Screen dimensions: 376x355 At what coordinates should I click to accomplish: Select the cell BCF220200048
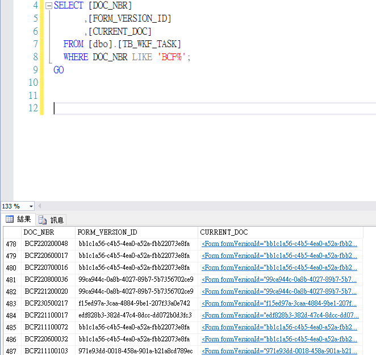48,244
